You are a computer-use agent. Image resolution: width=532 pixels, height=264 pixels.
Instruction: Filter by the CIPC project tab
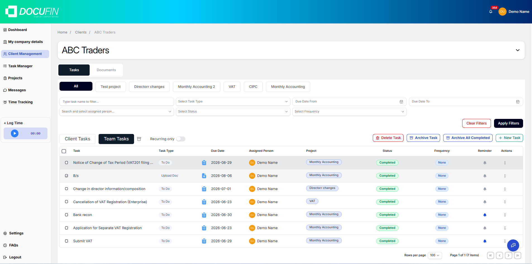[253, 87]
